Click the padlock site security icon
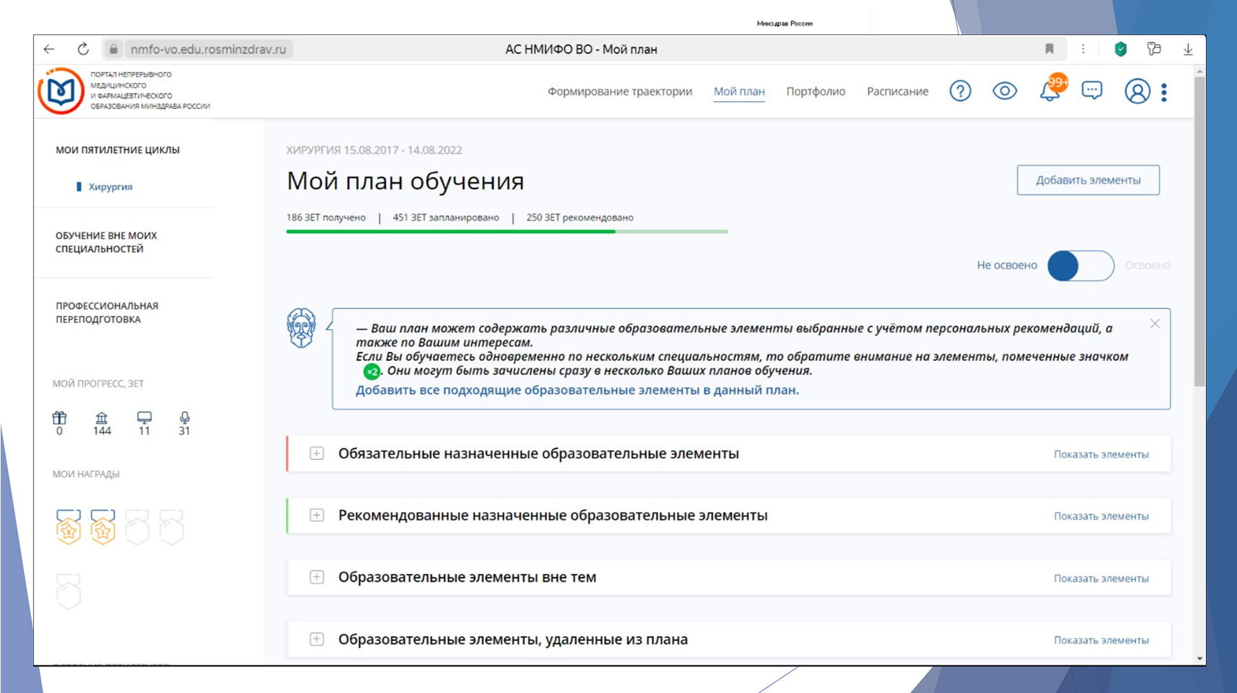Image resolution: width=1237 pixels, height=693 pixels. (x=113, y=49)
